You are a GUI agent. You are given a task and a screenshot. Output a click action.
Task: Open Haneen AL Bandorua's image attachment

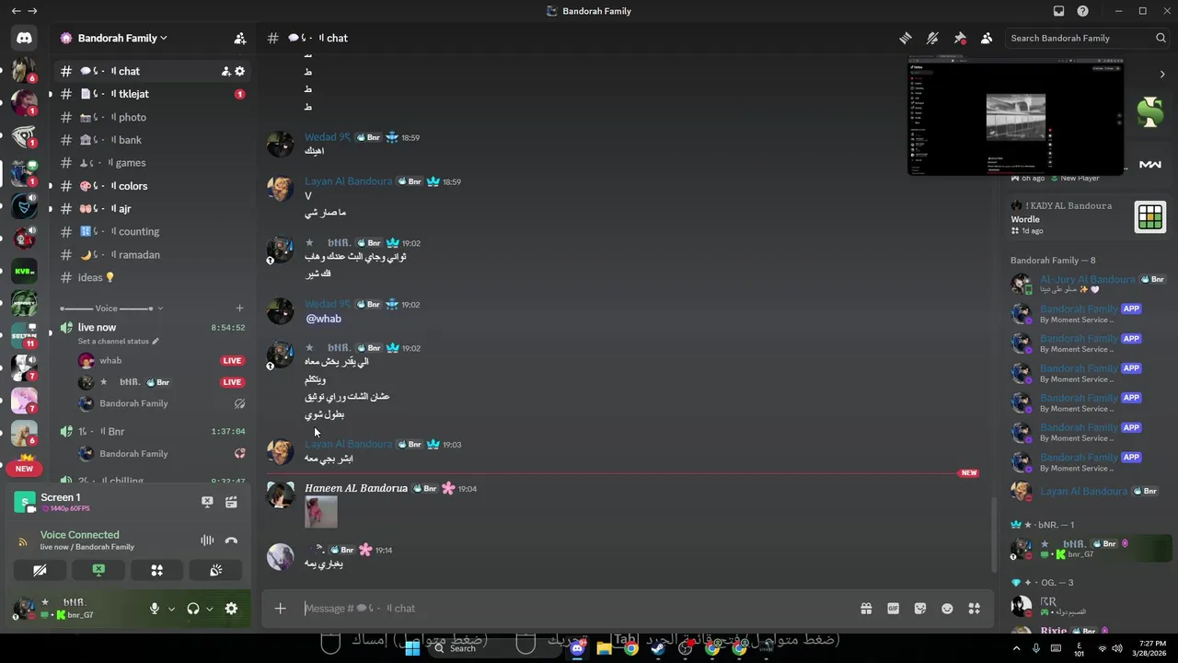(321, 512)
